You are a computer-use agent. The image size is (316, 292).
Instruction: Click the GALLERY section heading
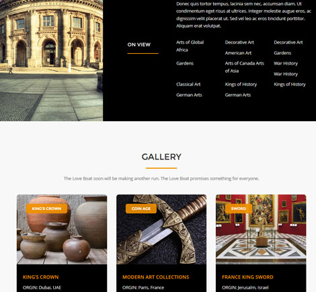coord(161,157)
